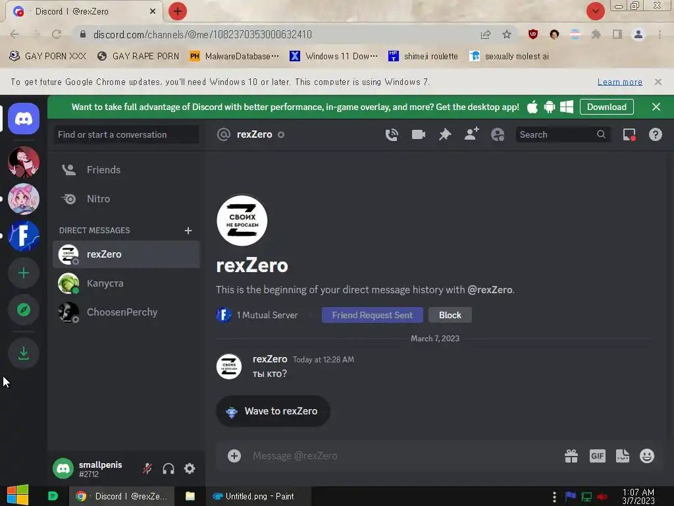Add a server with plus icon
This screenshot has width=674, height=506.
click(24, 273)
